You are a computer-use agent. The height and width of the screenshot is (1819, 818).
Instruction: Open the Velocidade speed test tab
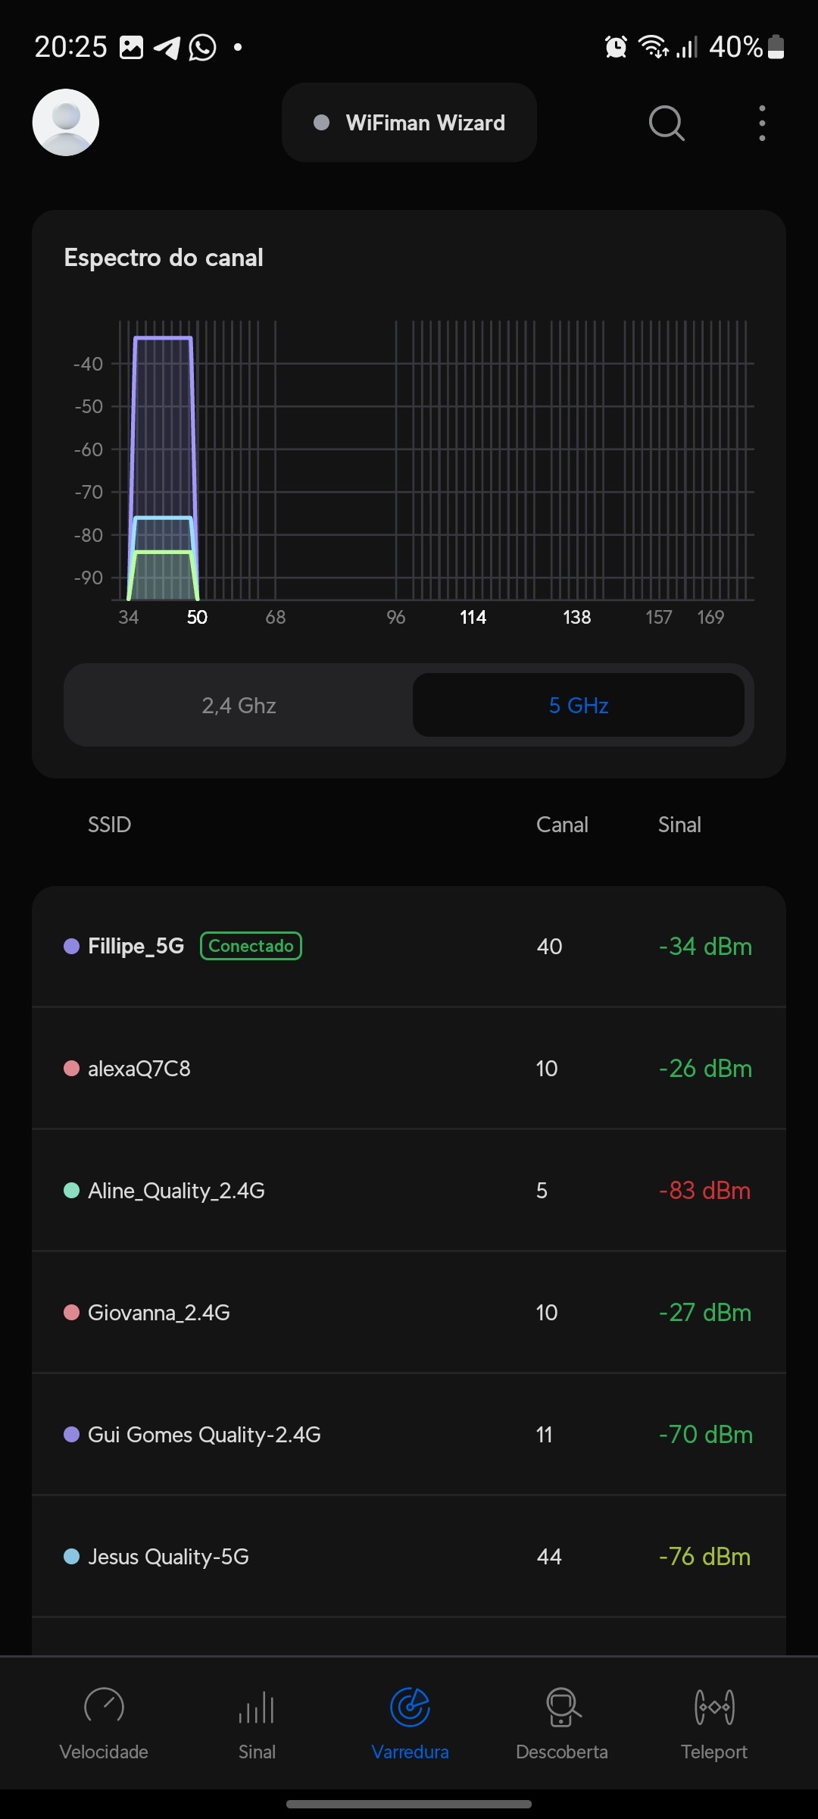[x=104, y=1722]
